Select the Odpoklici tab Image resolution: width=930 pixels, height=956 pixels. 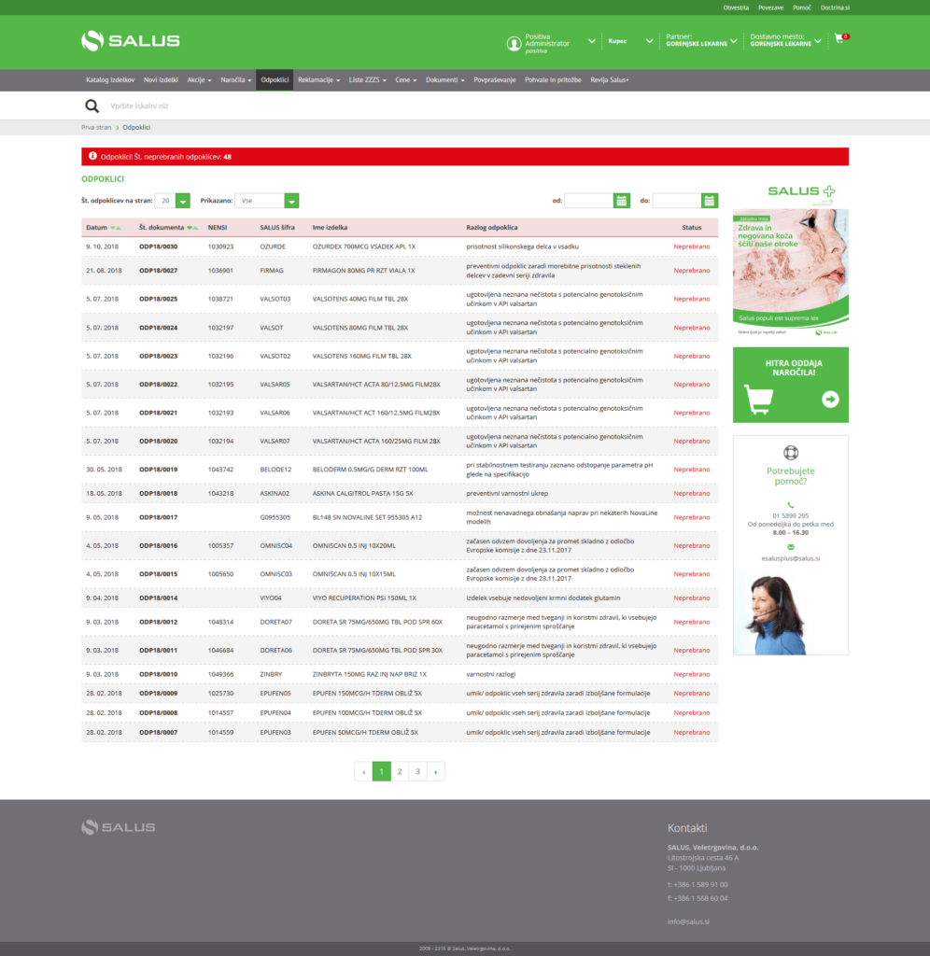275,80
